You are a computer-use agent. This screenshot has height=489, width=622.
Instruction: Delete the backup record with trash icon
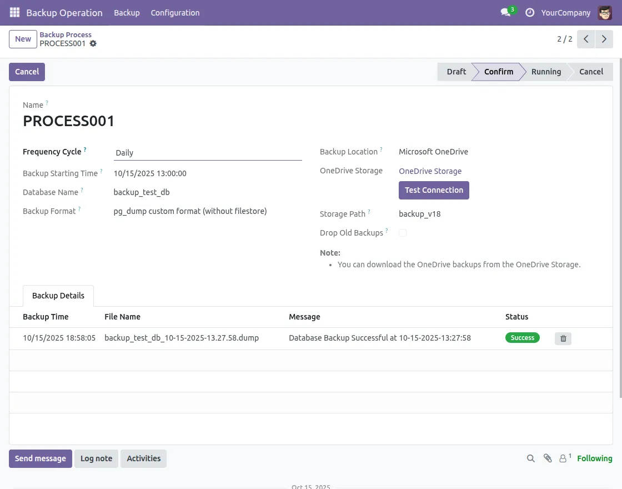pyautogui.click(x=563, y=338)
